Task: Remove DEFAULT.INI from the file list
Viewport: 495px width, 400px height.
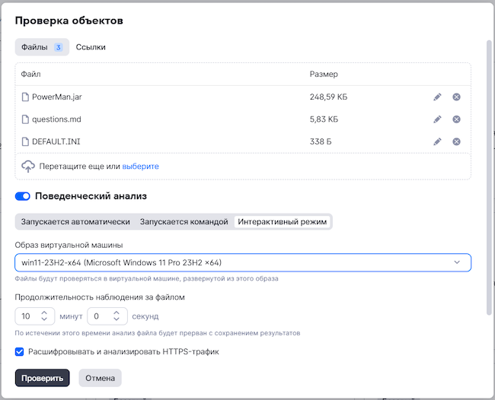Action: [456, 141]
